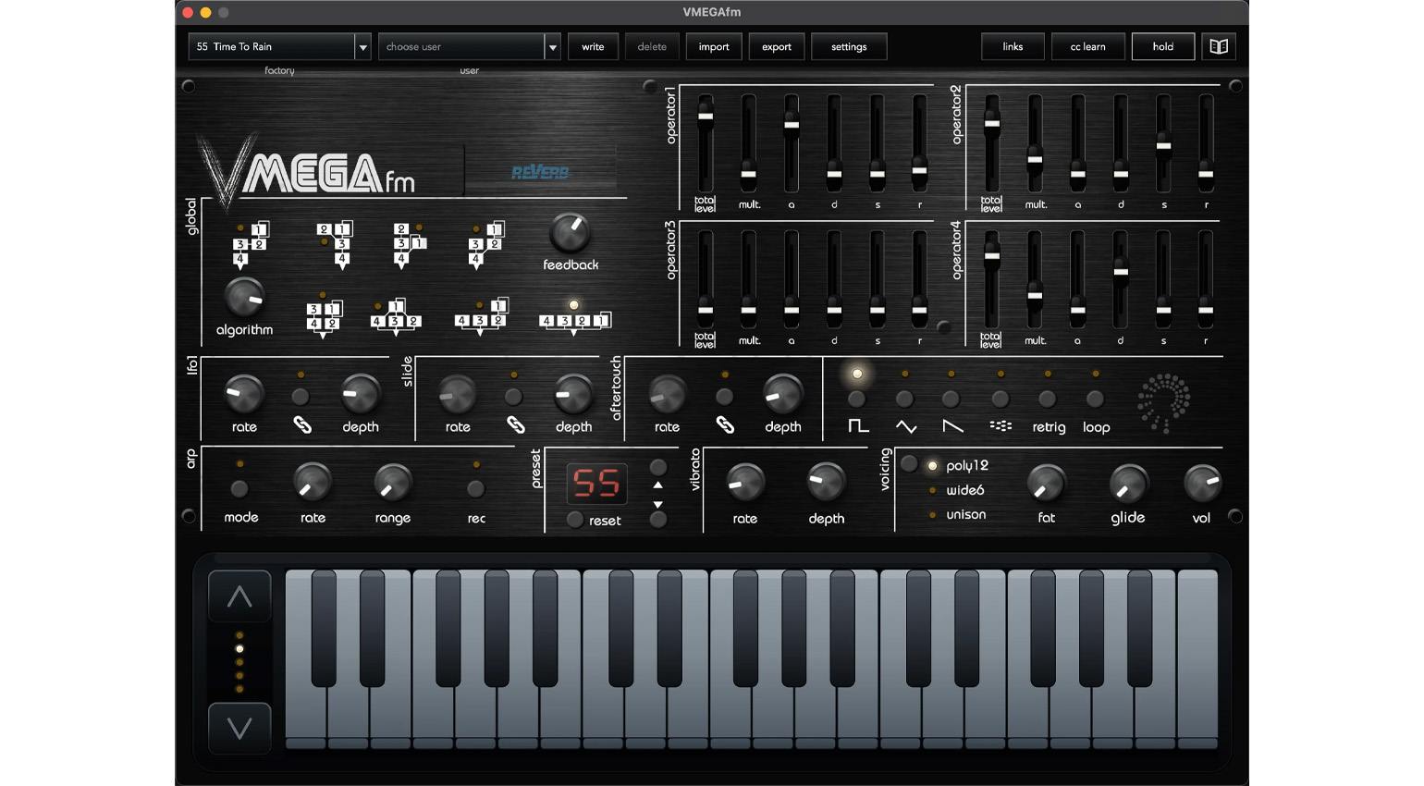Open the manual book icon
Viewport: 1424px width, 786px height.
(1219, 46)
